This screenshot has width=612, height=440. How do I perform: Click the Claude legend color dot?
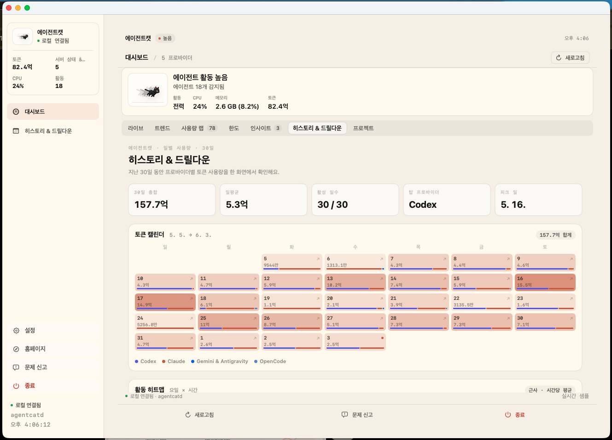(164, 362)
